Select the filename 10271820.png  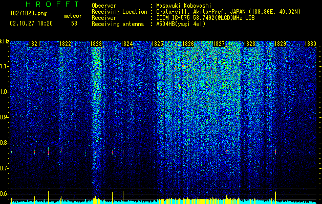(29, 14)
